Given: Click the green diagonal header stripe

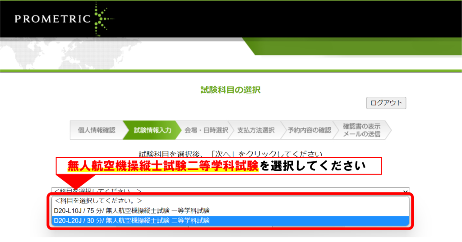Looking at the screenshot, I should (352, 47).
